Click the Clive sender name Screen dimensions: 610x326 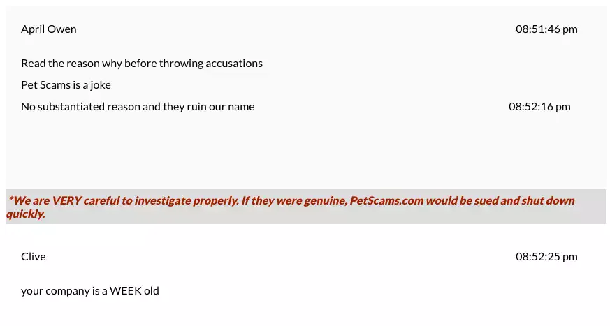[34, 256]
